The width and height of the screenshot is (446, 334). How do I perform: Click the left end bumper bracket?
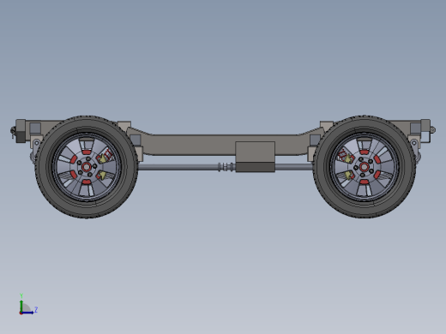pos(21,131)
